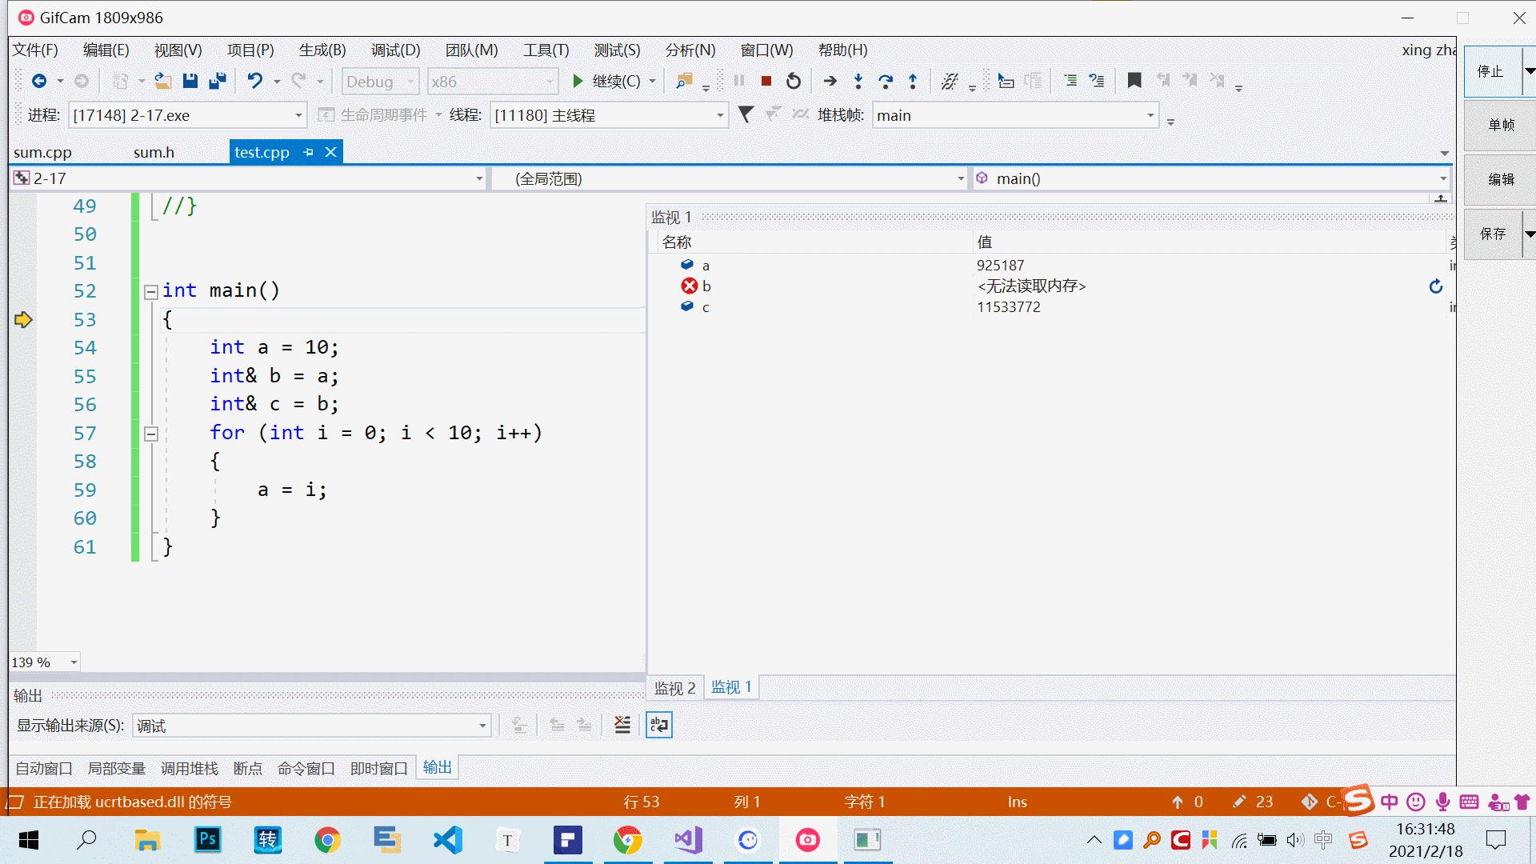Switch to the sum.h tab
The height and width of the screenshot is (864, 1536).
[x=154, y=152]
